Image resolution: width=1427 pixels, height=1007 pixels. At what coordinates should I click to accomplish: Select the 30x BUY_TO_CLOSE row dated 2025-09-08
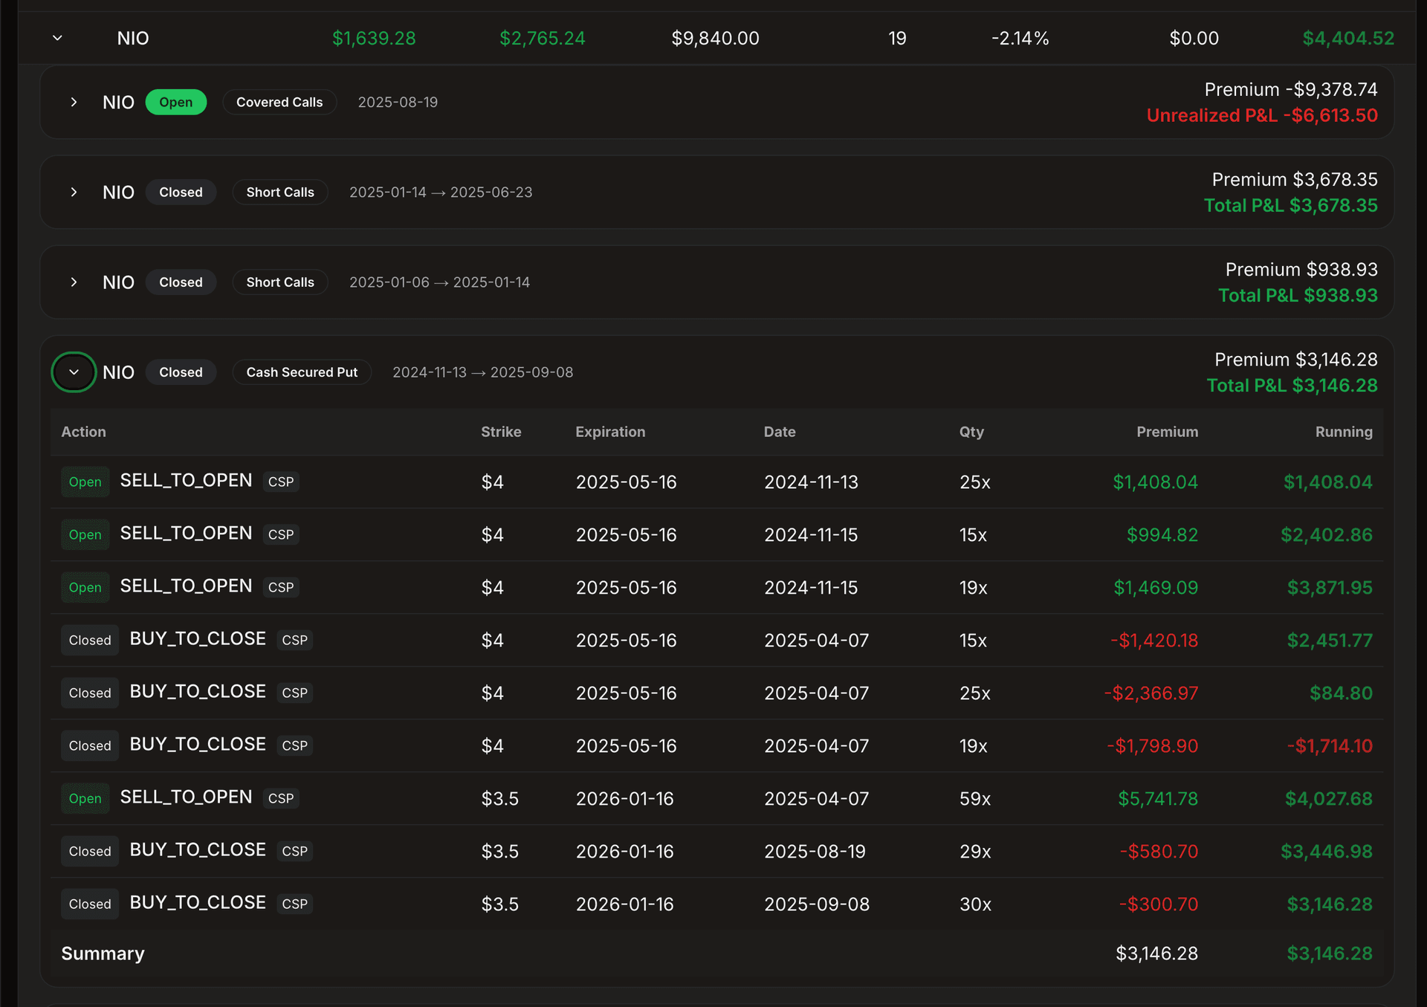[197, 903]
